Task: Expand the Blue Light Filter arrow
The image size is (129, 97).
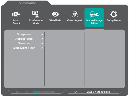Action: (x=42, y=48)
